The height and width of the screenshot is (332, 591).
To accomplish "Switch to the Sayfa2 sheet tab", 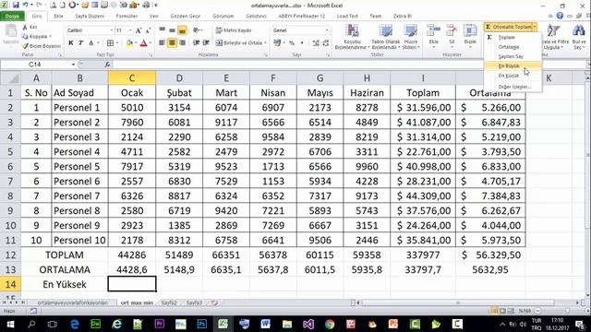I will 169,302.
